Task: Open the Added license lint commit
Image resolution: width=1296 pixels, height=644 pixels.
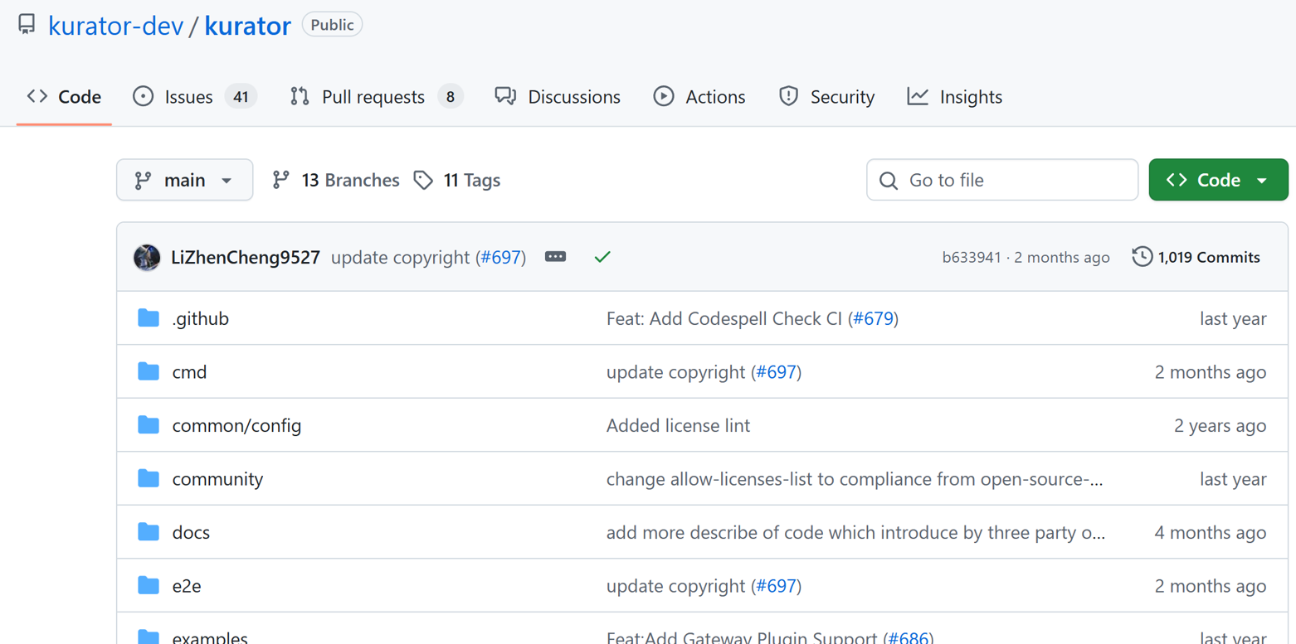Action: coord(678,425)
